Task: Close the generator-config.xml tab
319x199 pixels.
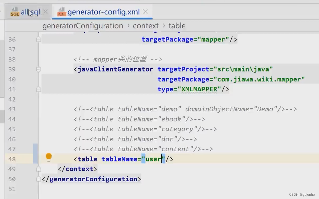Action: tap(145, 12)
